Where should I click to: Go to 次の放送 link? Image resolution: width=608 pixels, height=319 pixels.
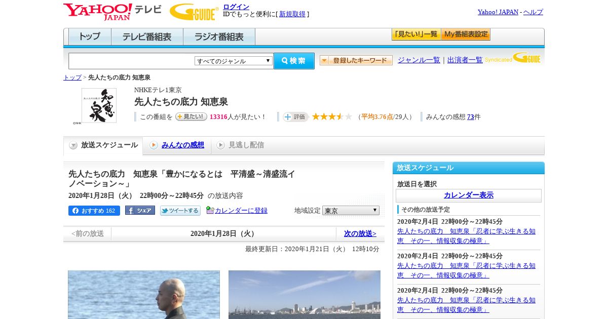pyautogui.click(x=360, y=234)
